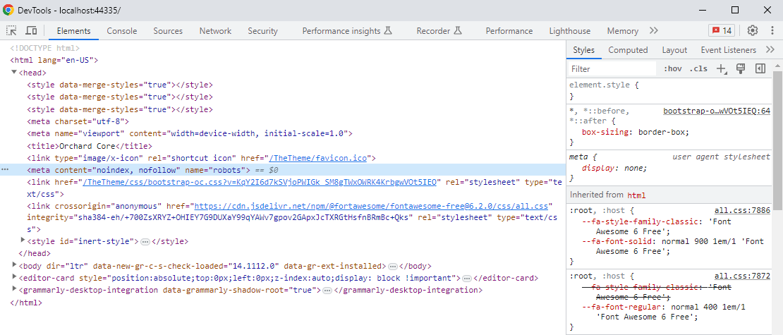Viewport: 783px width, 335px height.
Task: Open the row actions dots beside robots meta
Action: tap(5, 170)
